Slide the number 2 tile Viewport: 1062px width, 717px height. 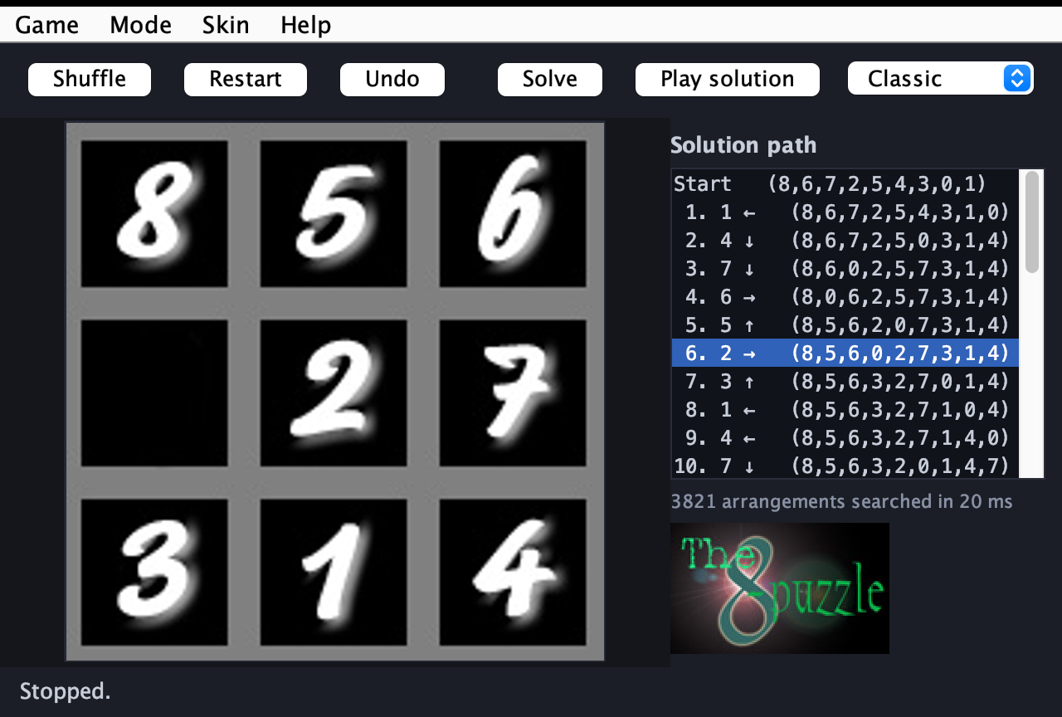(334, 393)
